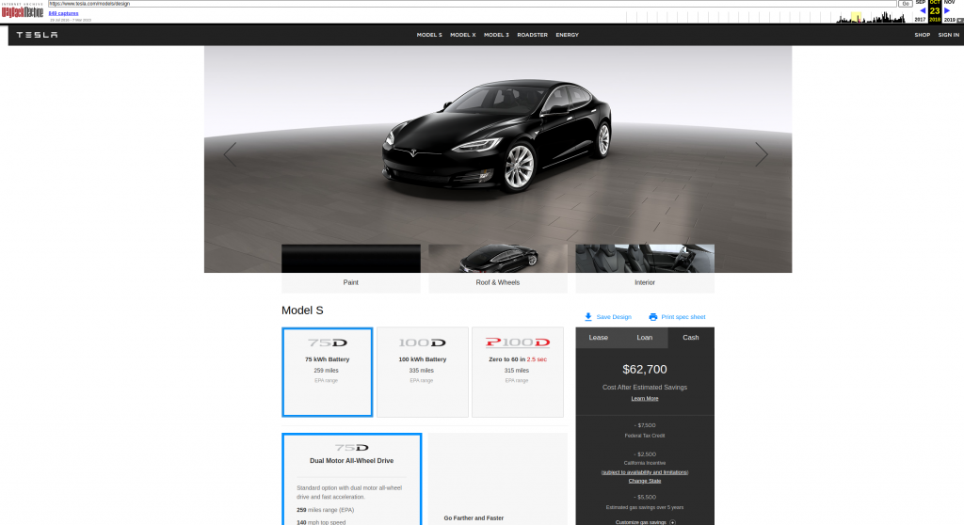
Task: Go to the next capture with Wayback arrow
Action: [x=947, y=10]
